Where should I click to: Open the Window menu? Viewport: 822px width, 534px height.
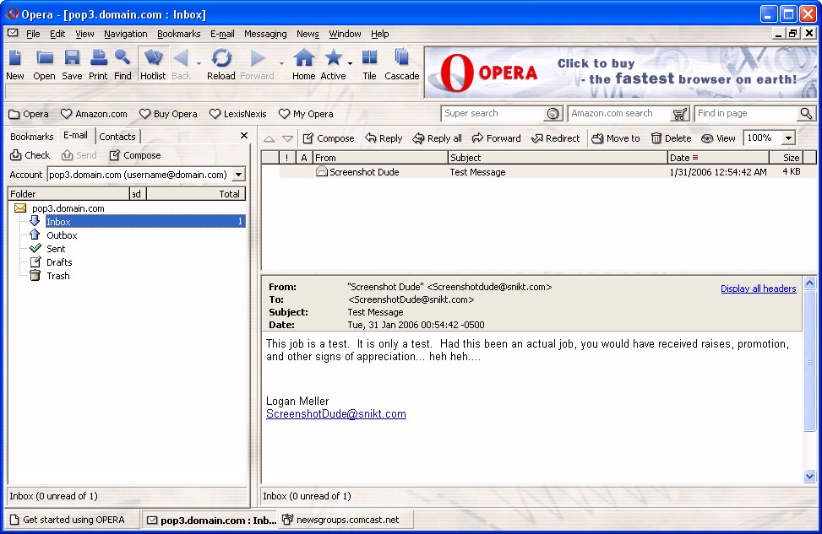pyautogui.click(x=345, y=34)
